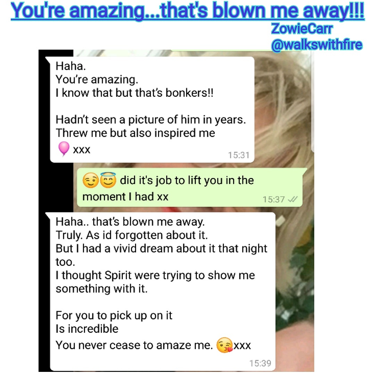The width and height of the screenshot is (375, 375).
Task: Click 'I thought Spirit were trying' line
Action: (x=155, y=275)
